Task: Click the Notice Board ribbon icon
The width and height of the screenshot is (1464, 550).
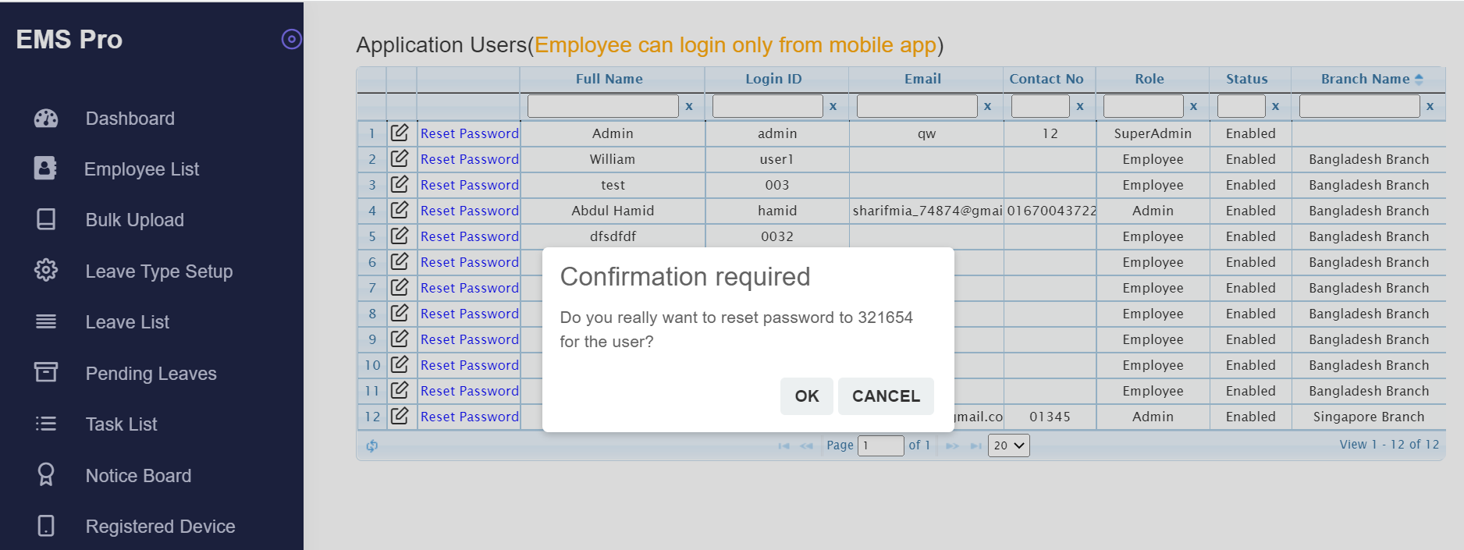Action: 46,474
